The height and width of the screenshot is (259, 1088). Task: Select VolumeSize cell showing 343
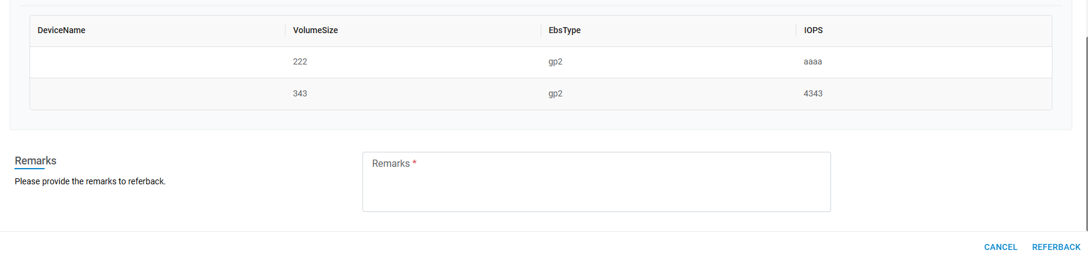tap(300, 93)
